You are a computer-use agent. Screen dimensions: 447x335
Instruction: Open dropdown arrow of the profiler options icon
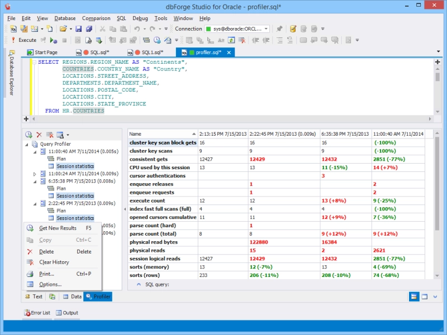tap(68, 135)
